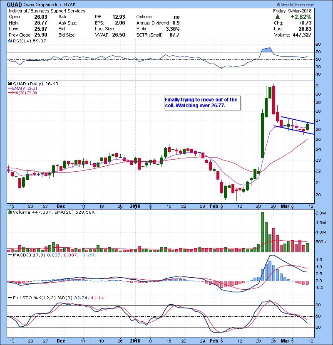Viewport: 333px width, 345px height.
Task: Click the QUAD ticker symbol in the header
Action: coord(14,5)
